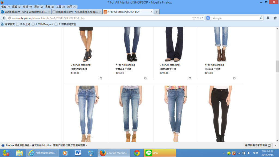Click the volume speaker tray icon
The image size is (279, 157).
249,153
